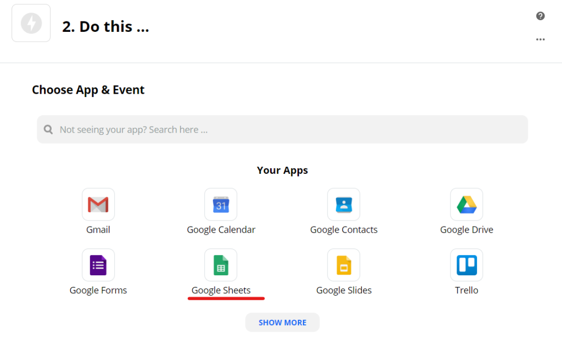Select the Gmail app icon
Viewport: 562px width, 340px height.
[x=98, y=205]
